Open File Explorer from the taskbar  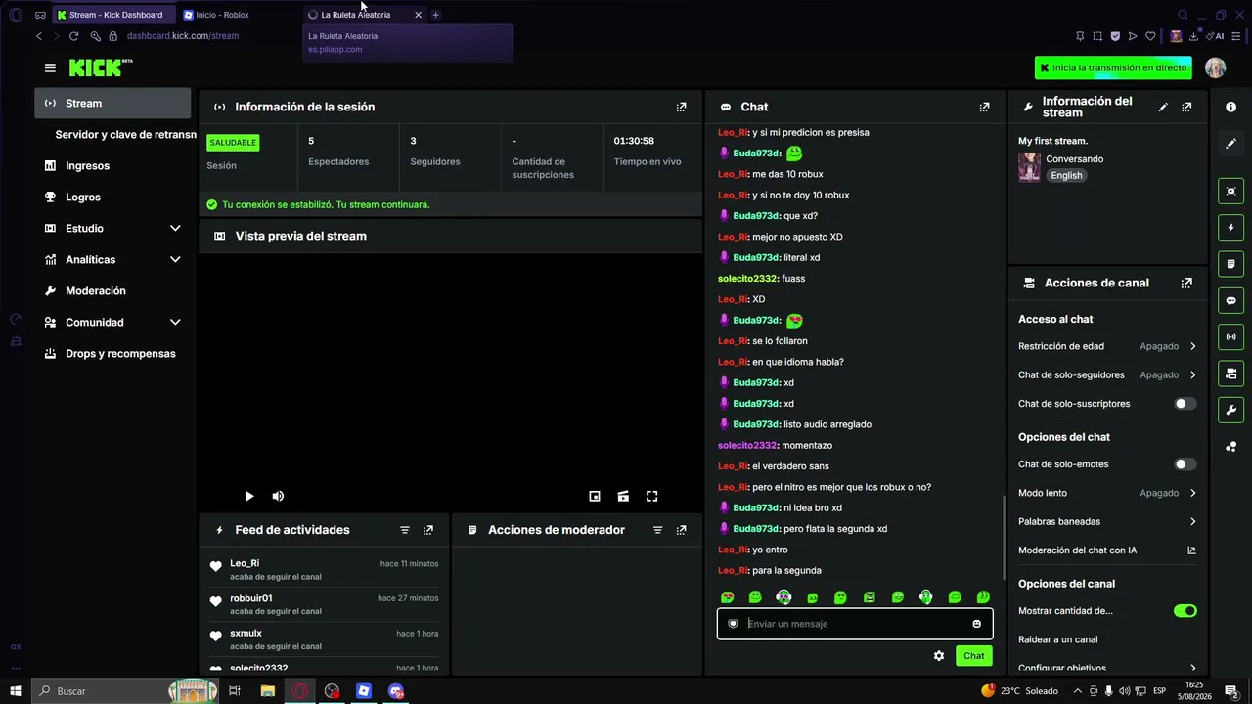[267, 691]
